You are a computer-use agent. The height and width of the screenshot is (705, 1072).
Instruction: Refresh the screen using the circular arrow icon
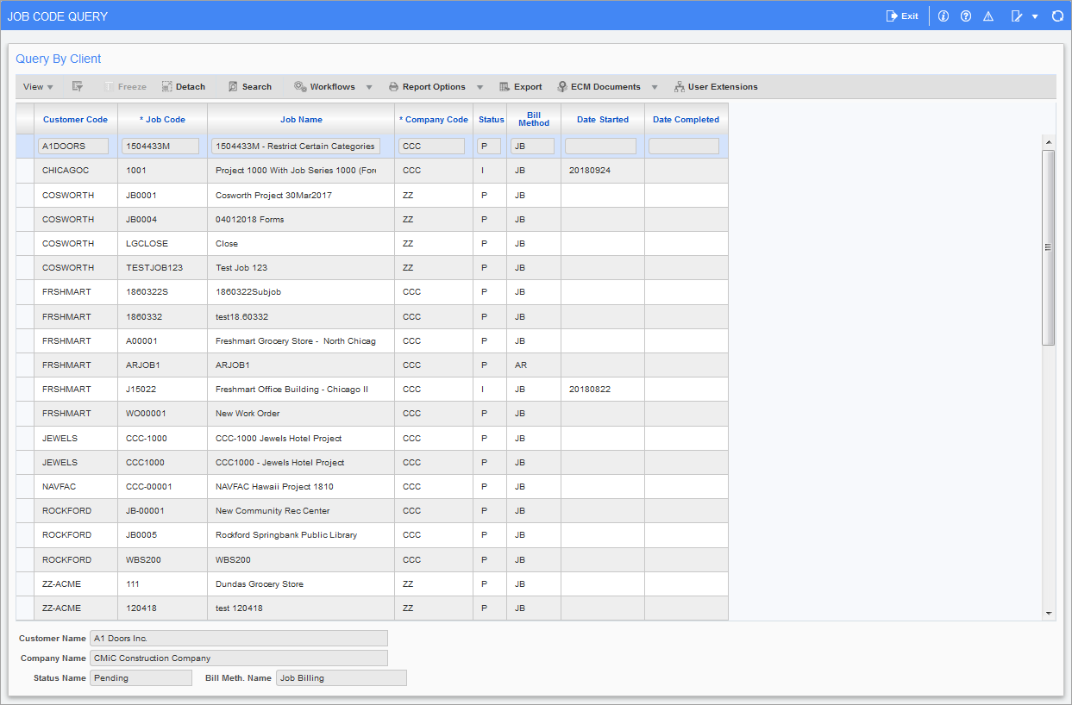(x=1058, y=16)
